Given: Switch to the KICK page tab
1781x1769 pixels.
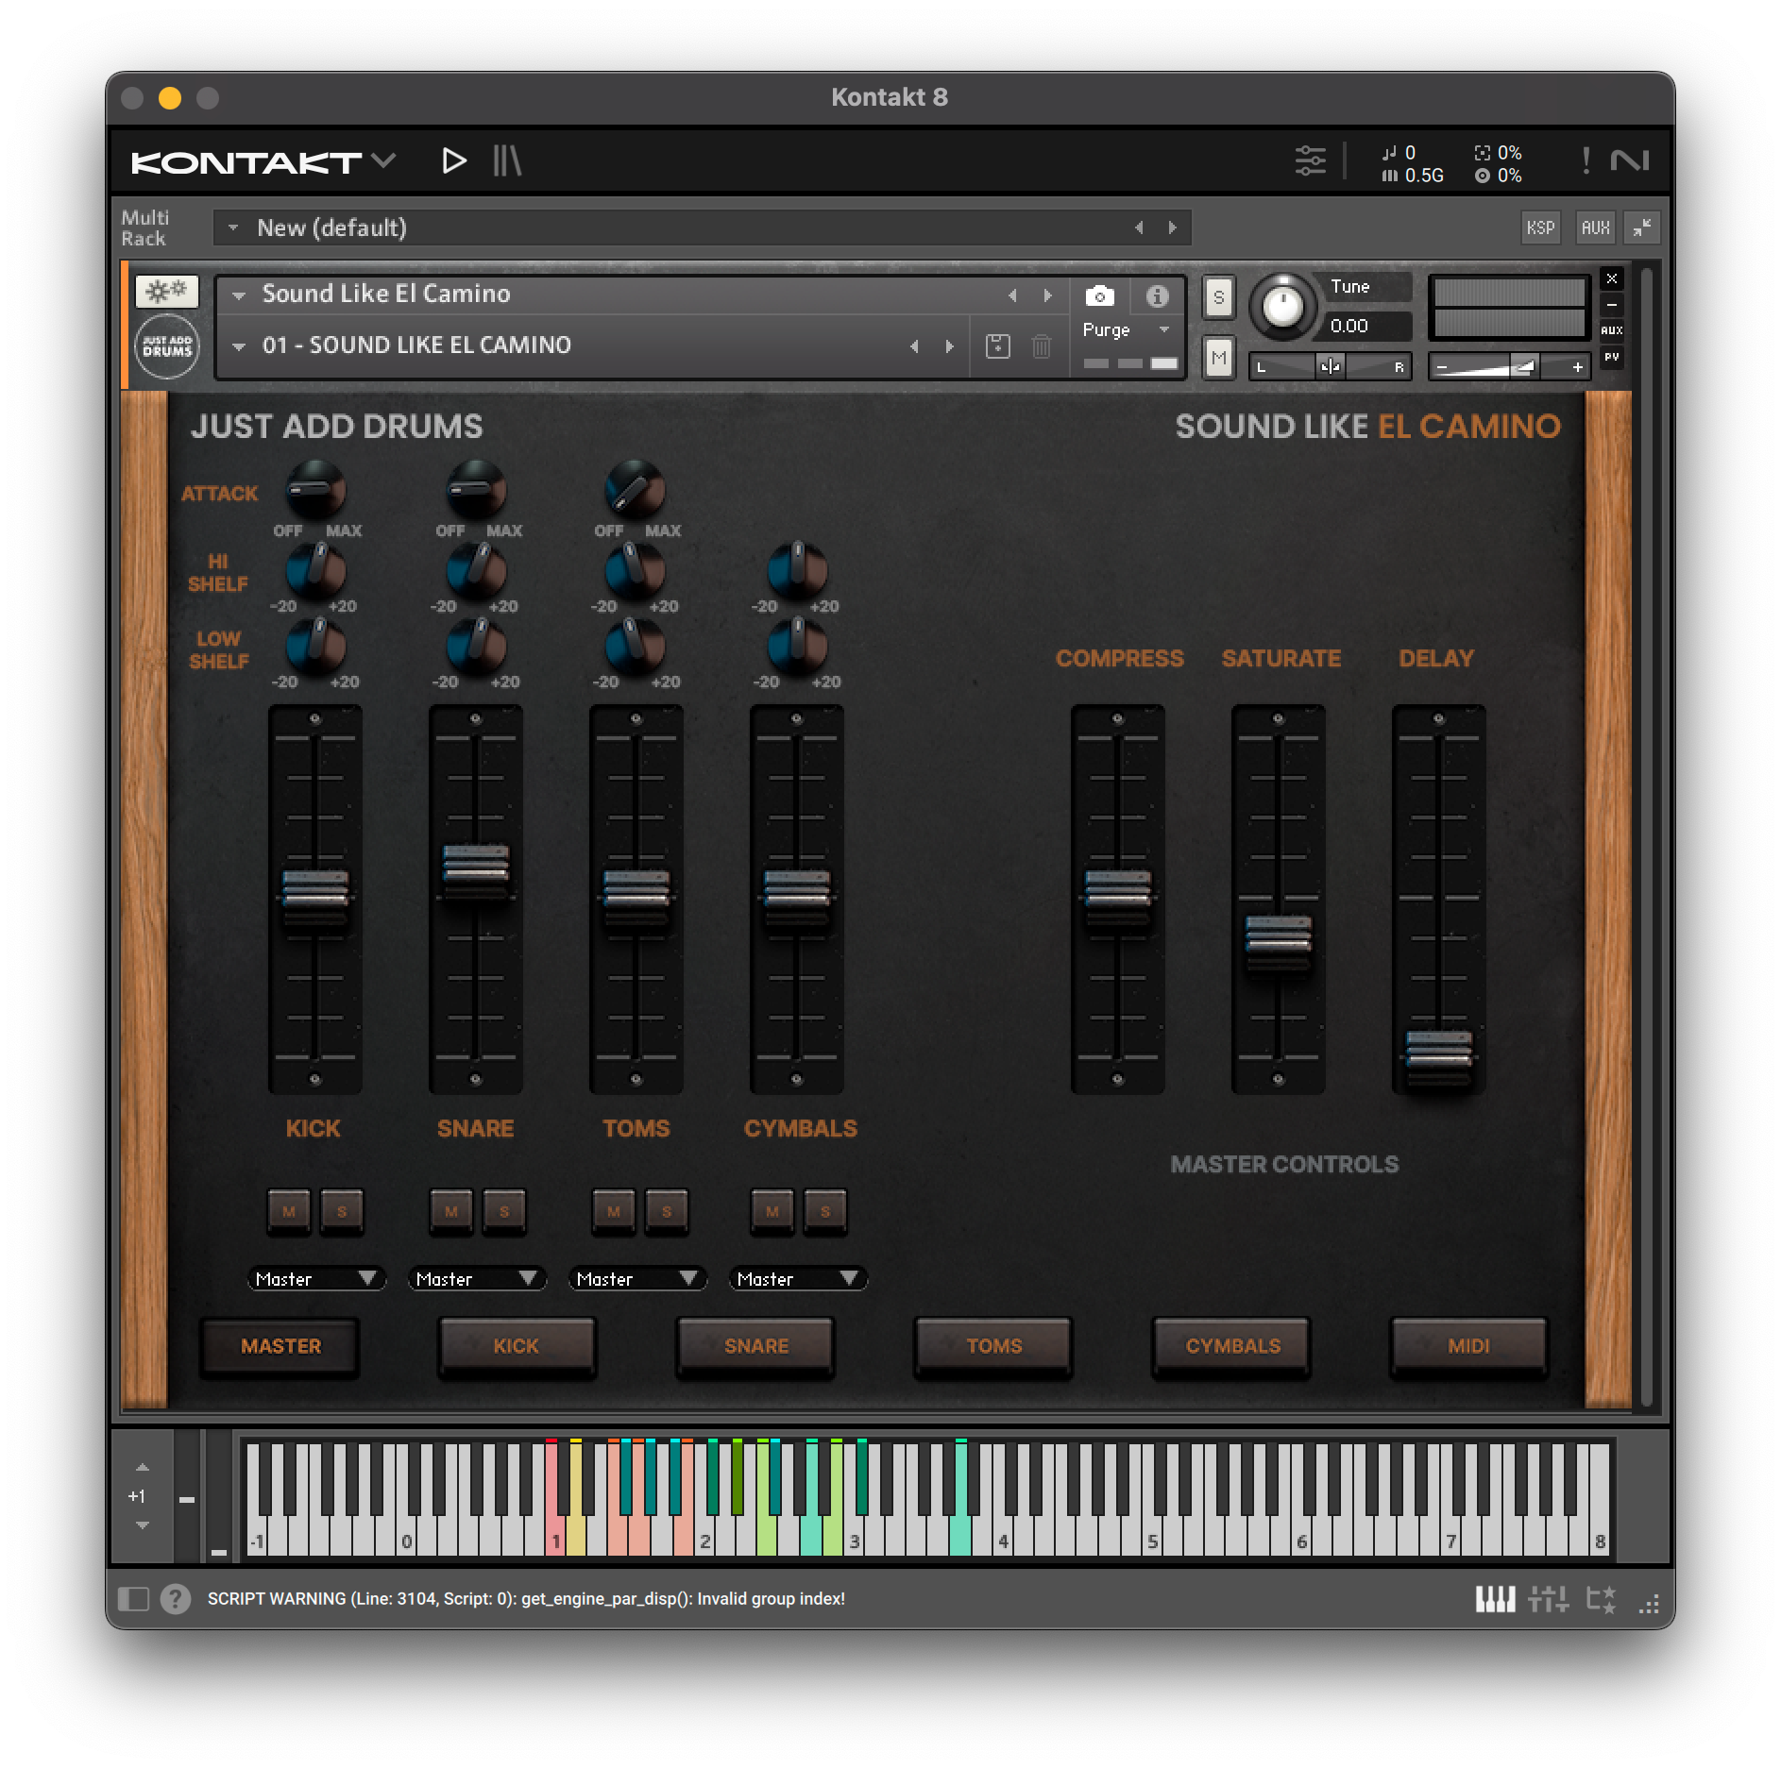Looking at the screenshot, I should pyautogui.click(x=517, y=1346).
